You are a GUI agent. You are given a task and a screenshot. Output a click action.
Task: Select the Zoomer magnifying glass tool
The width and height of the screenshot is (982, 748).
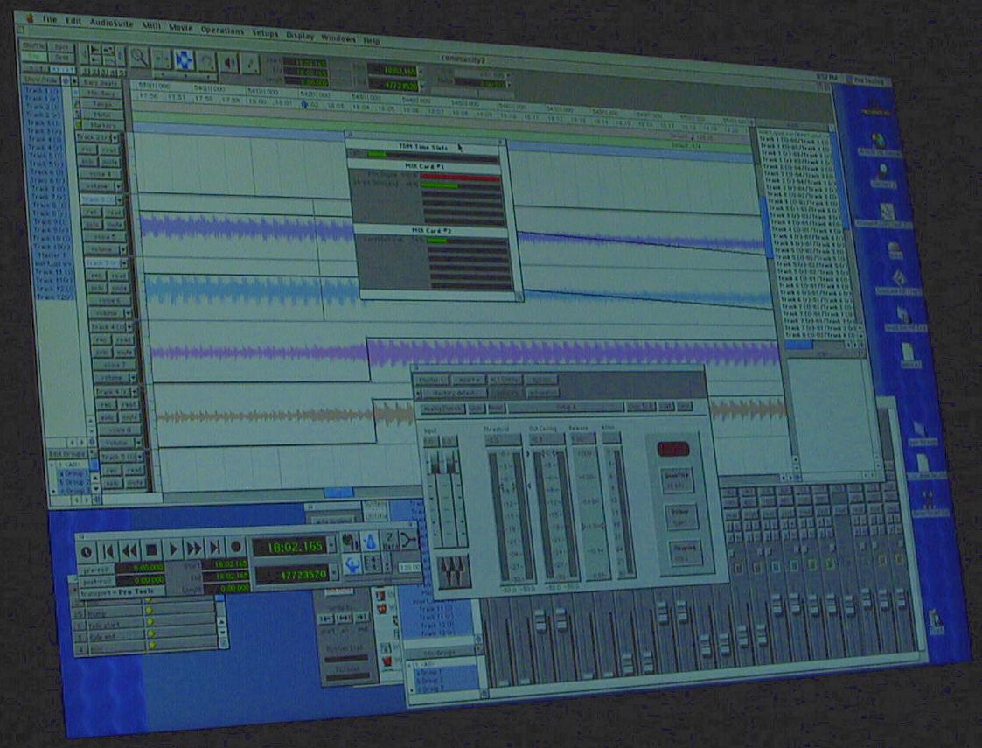point(139,58)
